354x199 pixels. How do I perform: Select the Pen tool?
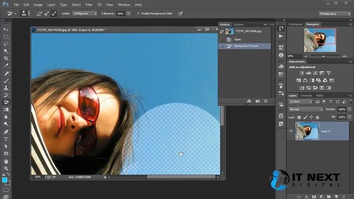point(6,132)
